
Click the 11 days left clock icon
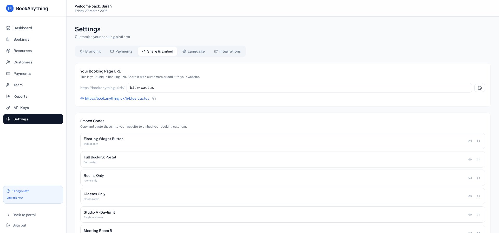tap(8, 191)
